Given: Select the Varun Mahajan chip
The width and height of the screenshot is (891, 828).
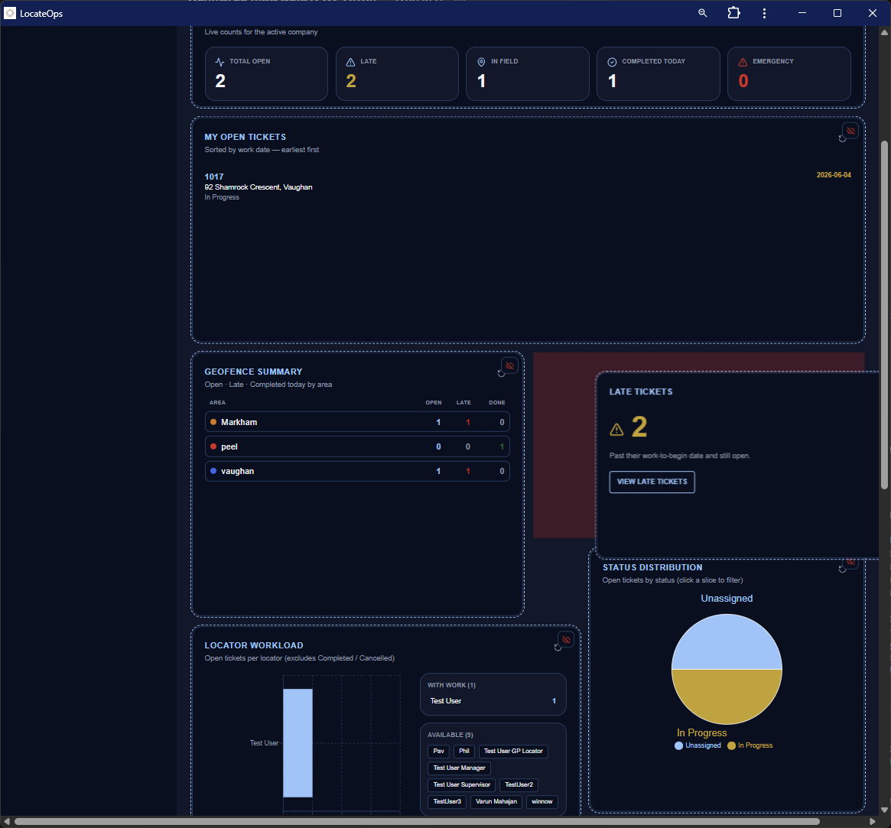Looking at the screenshot, I should click(x=496, y=802).
